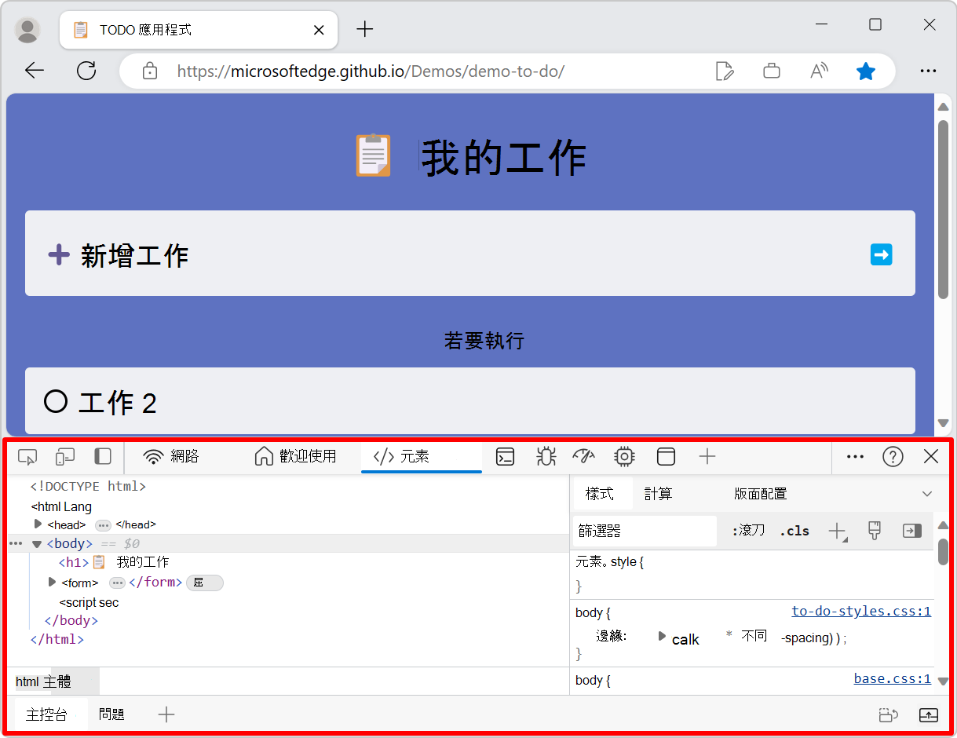Select the element states brush icon
This screenshot has width=957, height=738.
coord(875,531)
